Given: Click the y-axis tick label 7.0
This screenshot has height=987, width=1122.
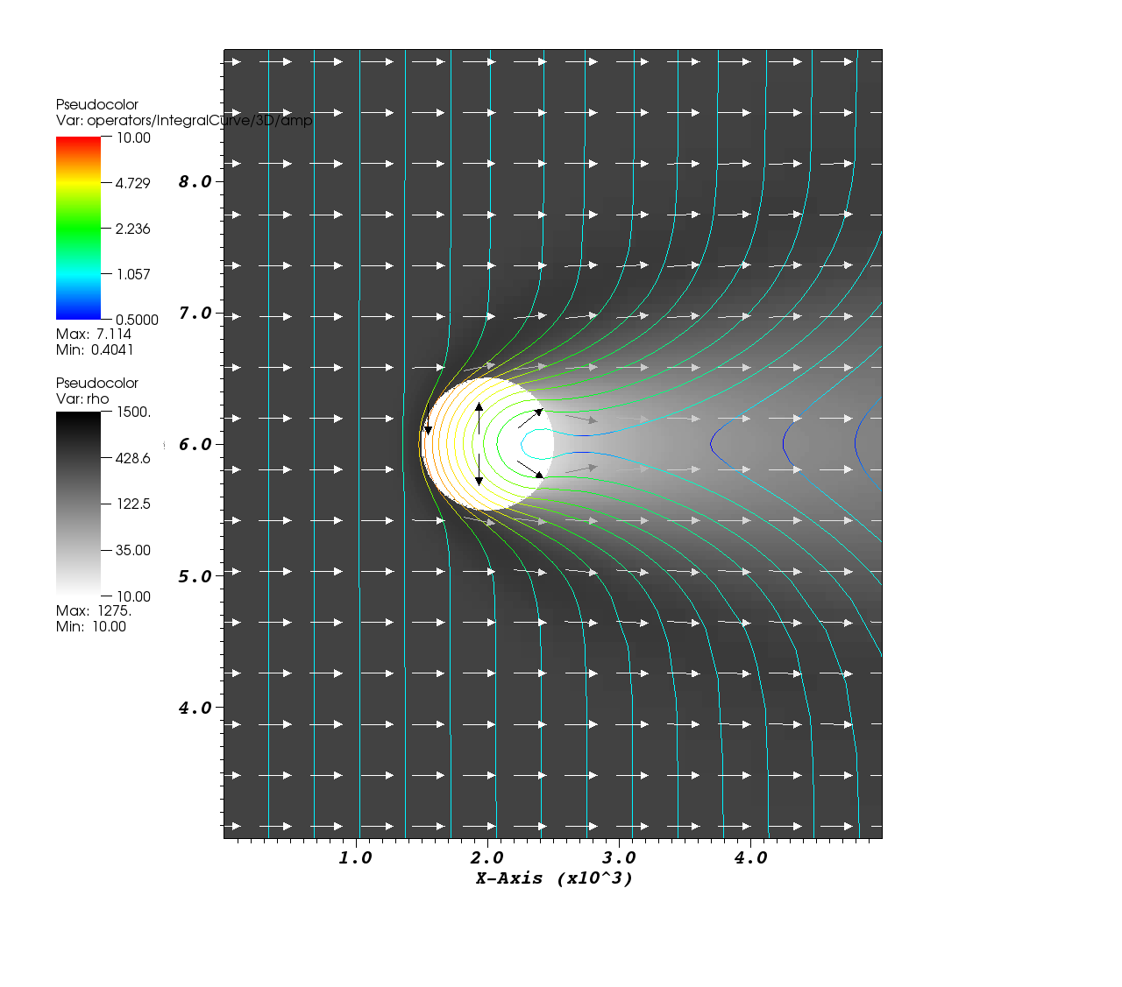Looking at the screenshot, I should (195, 313).
